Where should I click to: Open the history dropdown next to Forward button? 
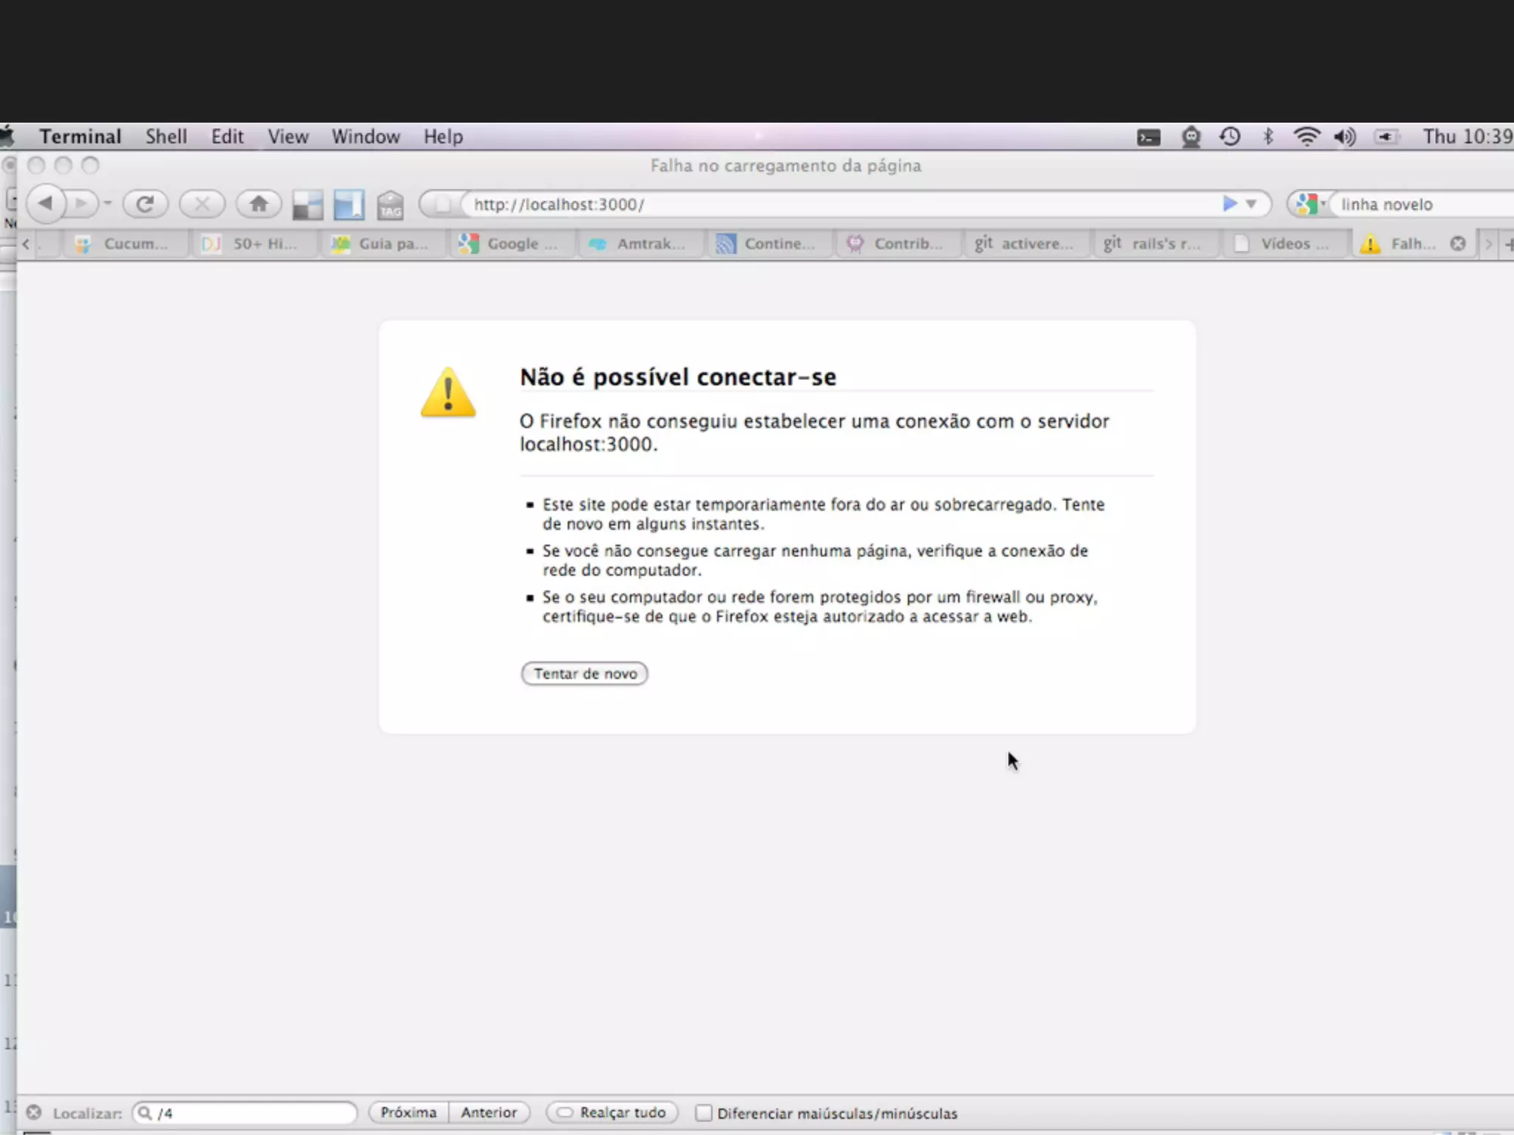(108, 203)
